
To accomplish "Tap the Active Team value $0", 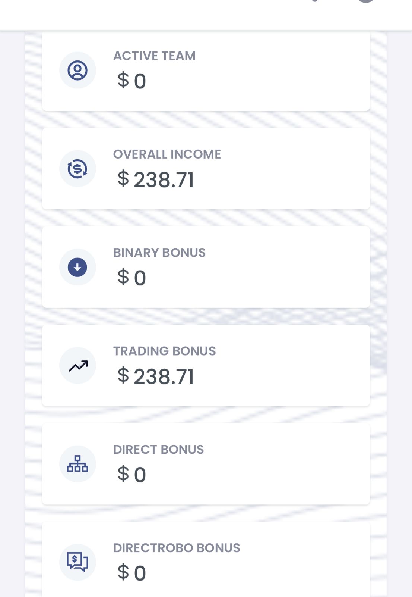I will [x=131, y=81].
